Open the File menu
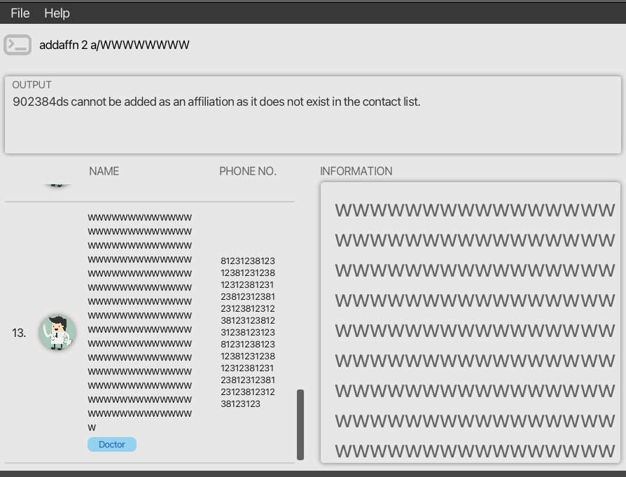Image resolution: width=626 pixels, height=477 pixels. click(x=20, y=13)
